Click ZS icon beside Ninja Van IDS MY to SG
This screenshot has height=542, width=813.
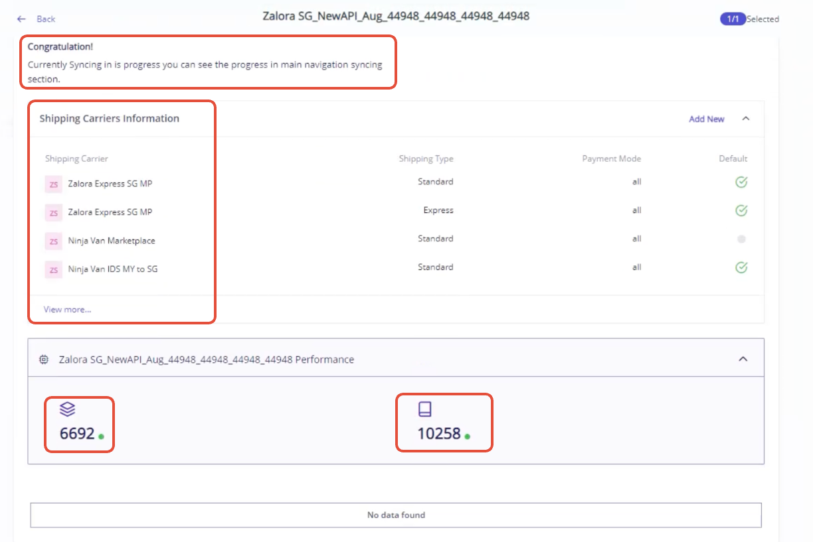[53, 269]
